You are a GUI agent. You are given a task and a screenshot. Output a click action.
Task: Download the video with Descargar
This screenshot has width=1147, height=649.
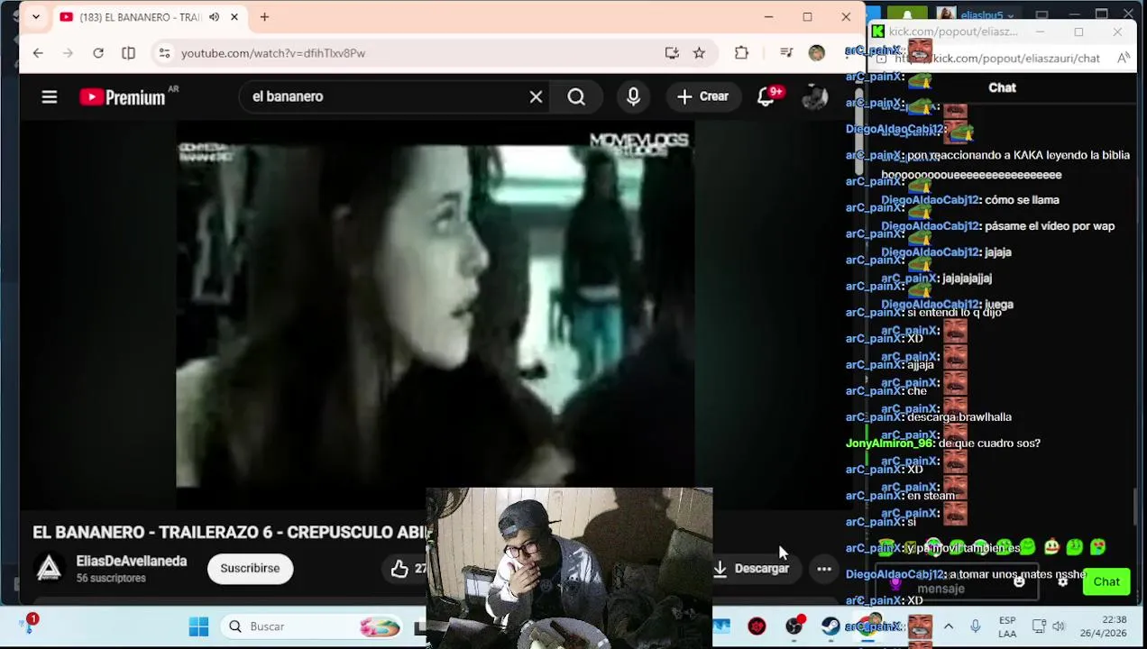click(751, 569)
